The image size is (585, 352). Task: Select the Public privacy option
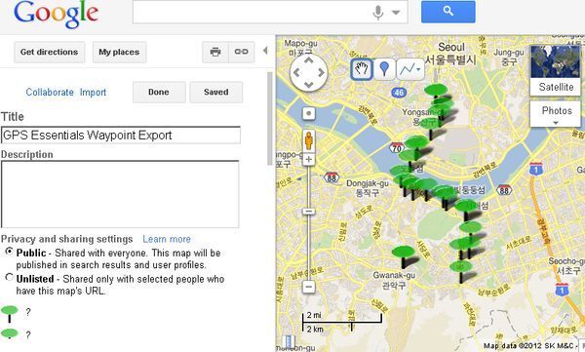9,252
